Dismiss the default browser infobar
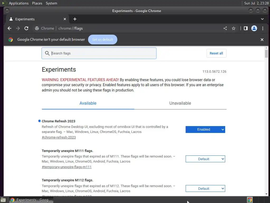 click(262, 40)
